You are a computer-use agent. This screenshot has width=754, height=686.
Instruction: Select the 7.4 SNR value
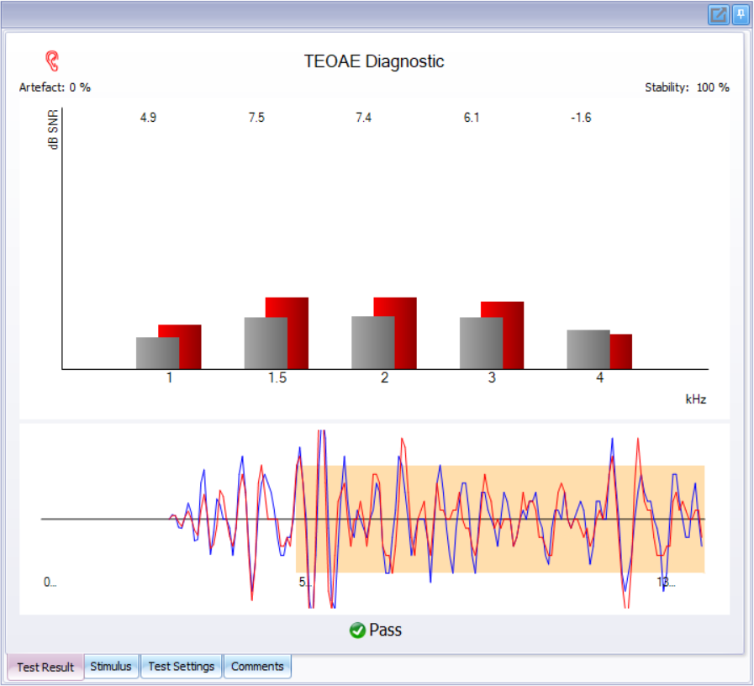363,118
